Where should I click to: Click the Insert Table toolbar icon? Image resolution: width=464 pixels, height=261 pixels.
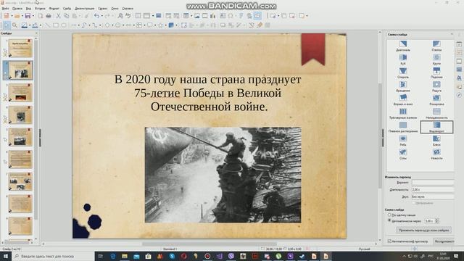(x=186, y=16)
